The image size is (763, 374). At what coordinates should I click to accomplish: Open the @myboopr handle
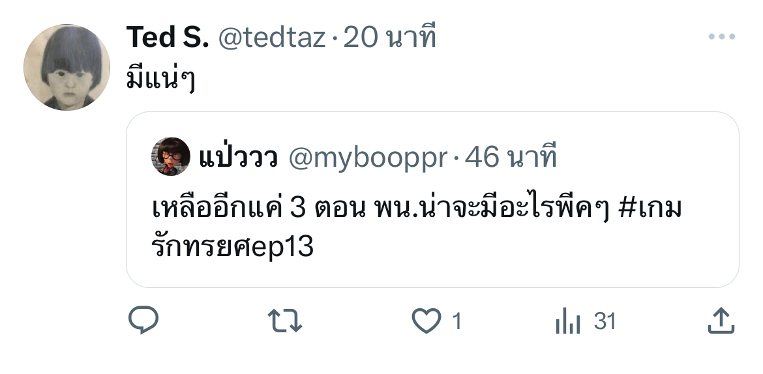click(367, 158)
